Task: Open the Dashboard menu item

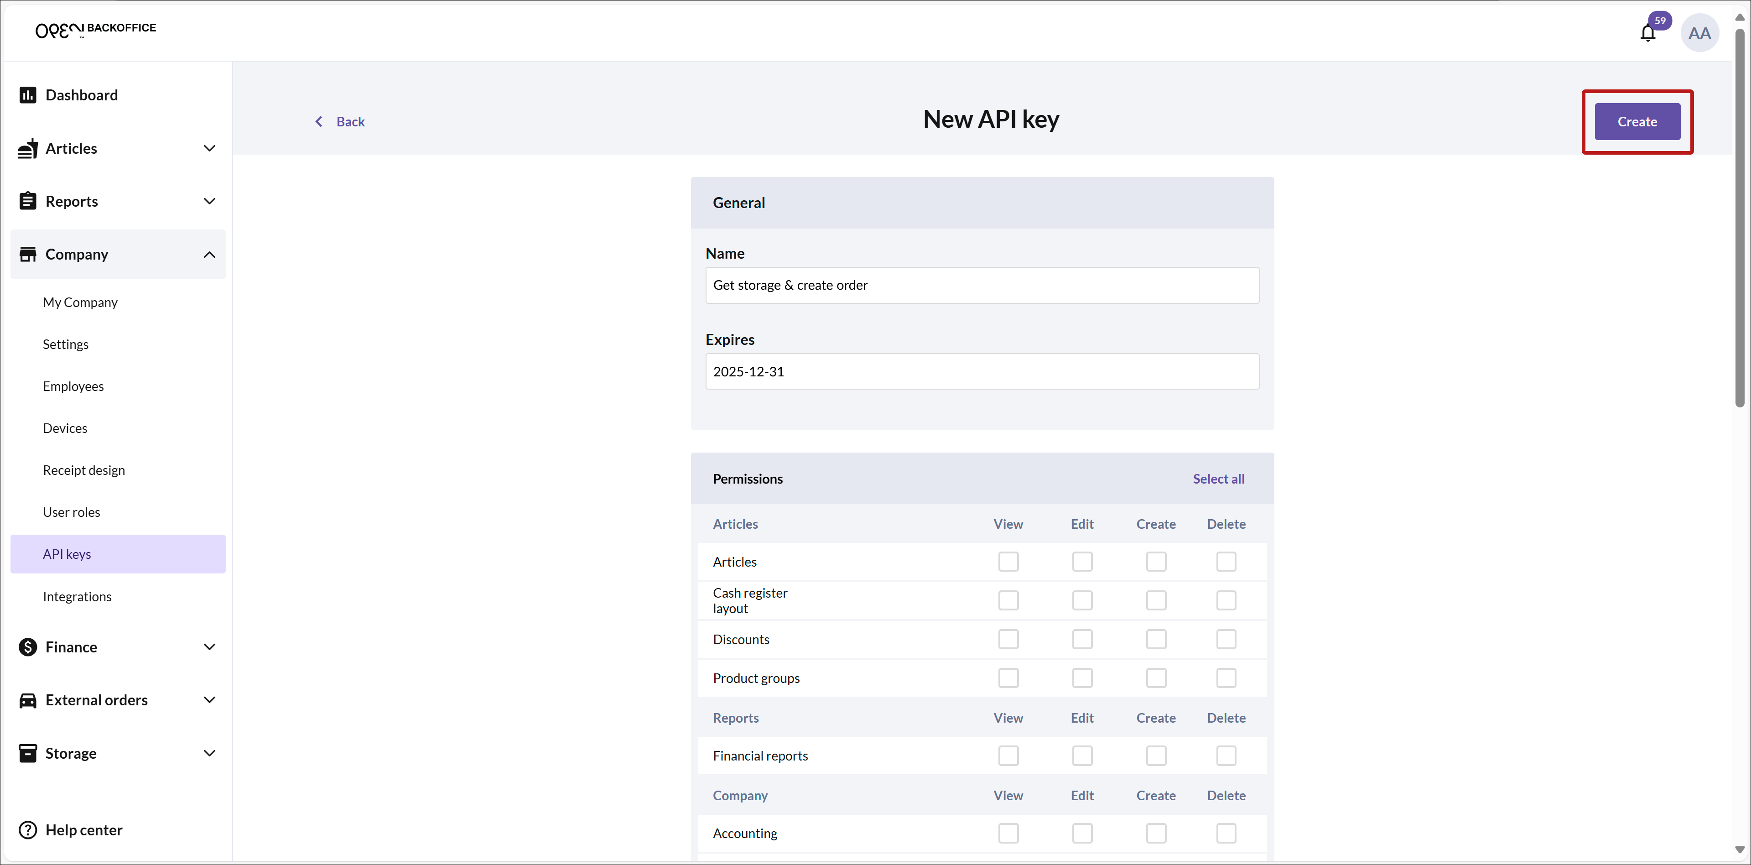Action: pos(118,95)
